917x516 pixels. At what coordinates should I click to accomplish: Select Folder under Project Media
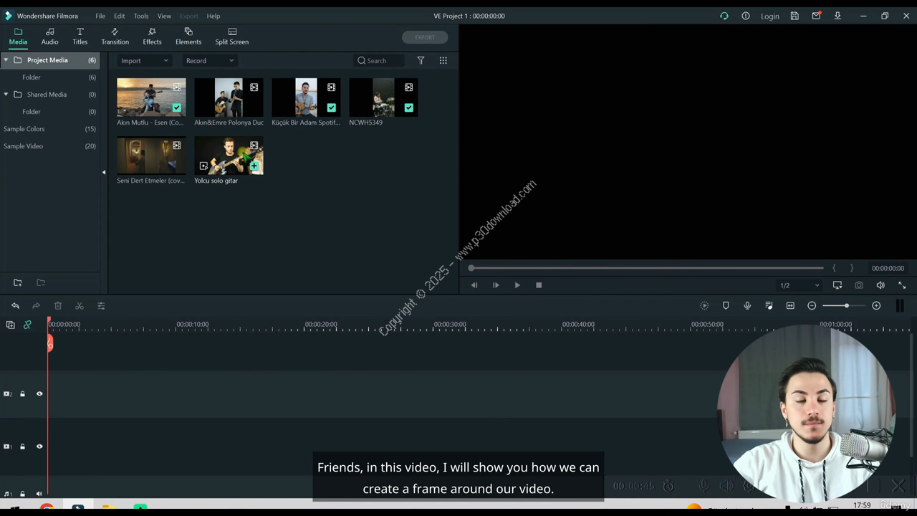coord(31,77)
